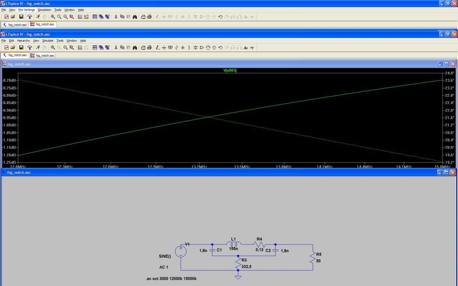Click resistor R5 symbol in schematic
This screenshot has width=458, height=286.
(x=313, y=257)
